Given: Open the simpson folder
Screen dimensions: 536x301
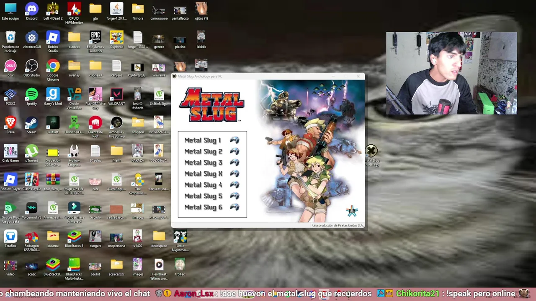Looking at the screenshot, I should click(138, 125).
